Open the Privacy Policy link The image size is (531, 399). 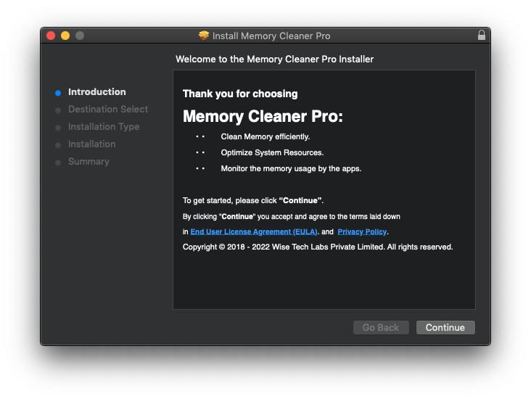(x=362, y=231)
